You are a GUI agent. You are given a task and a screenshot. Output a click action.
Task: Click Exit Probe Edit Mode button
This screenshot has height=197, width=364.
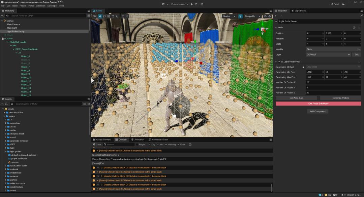click(318, 104)
